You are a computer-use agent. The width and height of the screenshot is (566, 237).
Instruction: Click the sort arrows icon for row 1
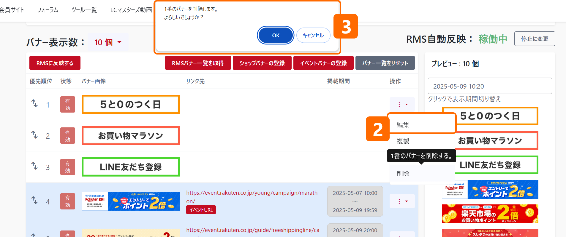pos(34,103)
